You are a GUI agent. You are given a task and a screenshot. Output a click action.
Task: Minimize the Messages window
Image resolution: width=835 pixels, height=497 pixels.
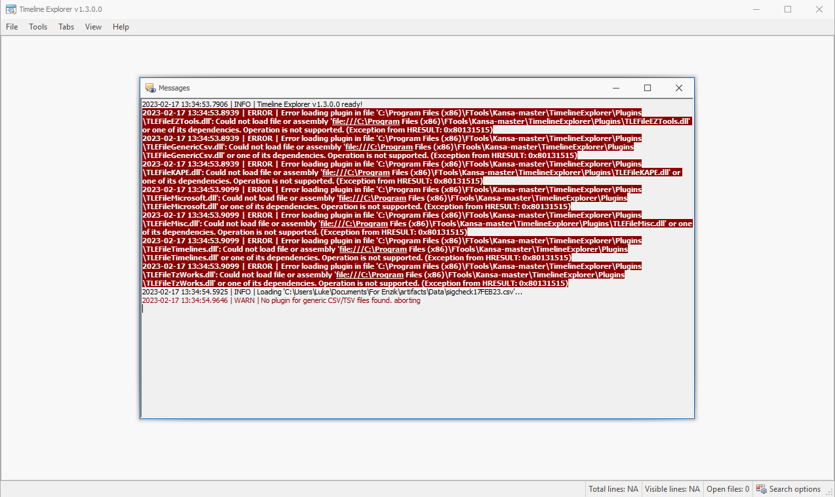[x=615, y=88]
